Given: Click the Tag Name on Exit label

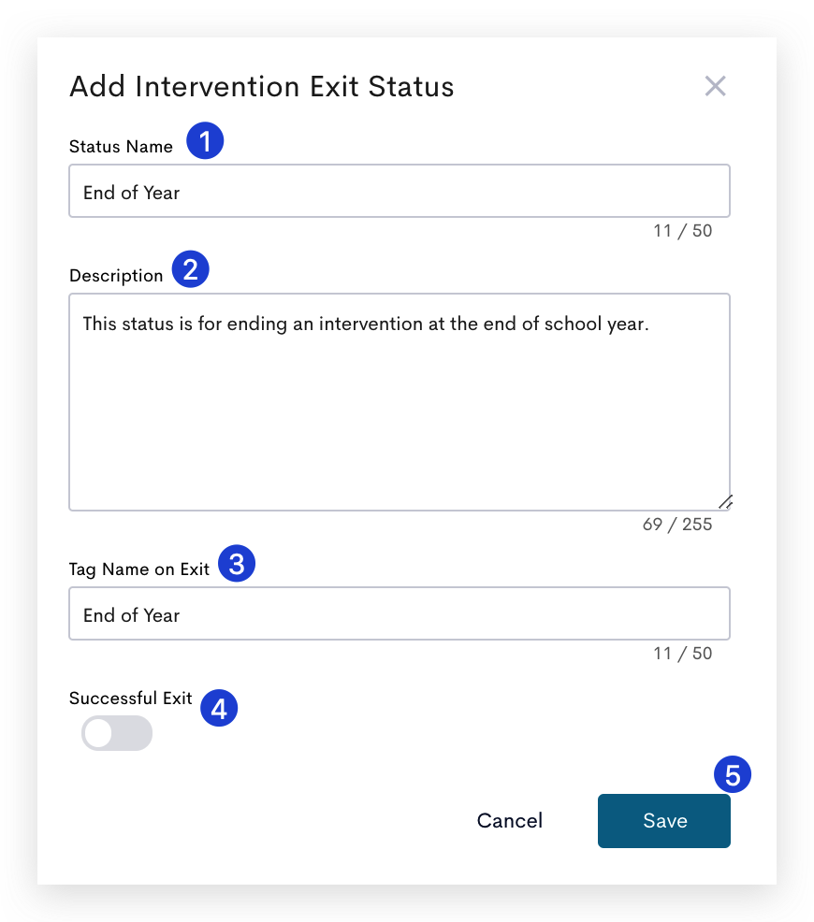Looking at the screenshot, I should (x=138, y=569).
